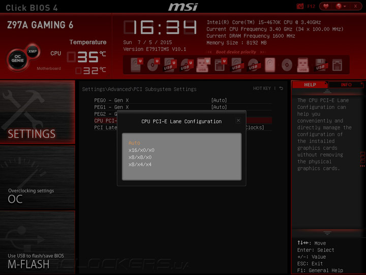Choose Auto in the lane configuration list
Screen dimensions: 366x275
[134, 143]
